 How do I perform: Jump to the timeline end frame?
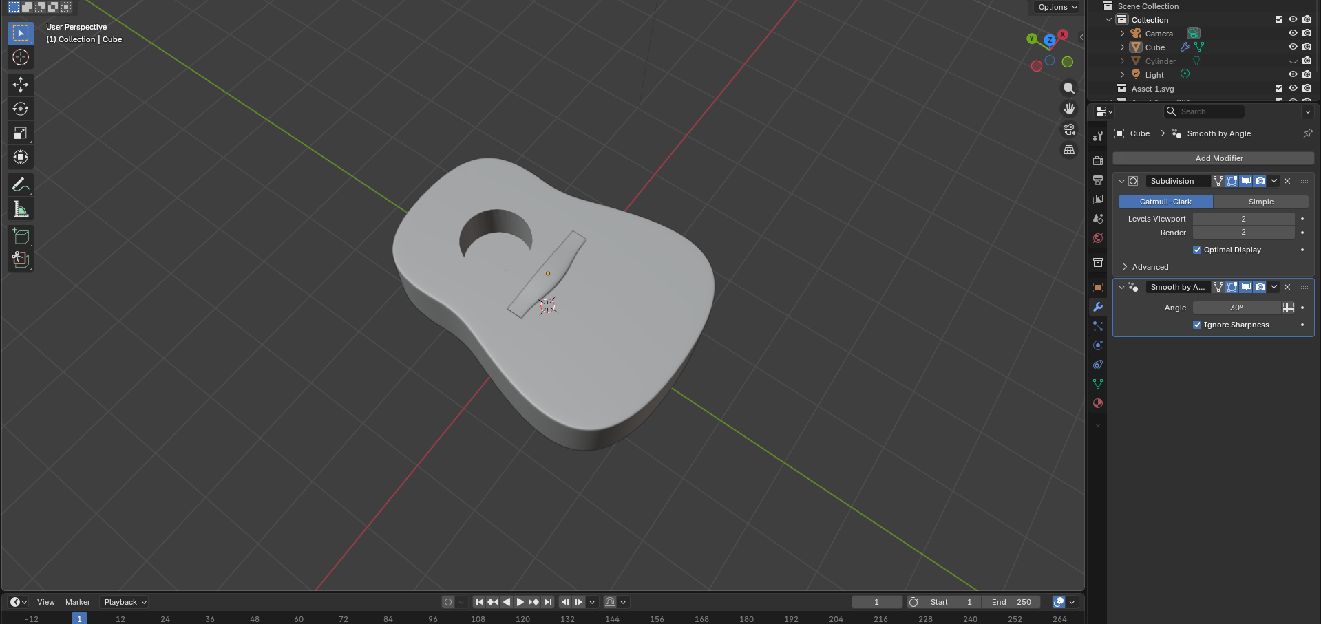[548, 602]
